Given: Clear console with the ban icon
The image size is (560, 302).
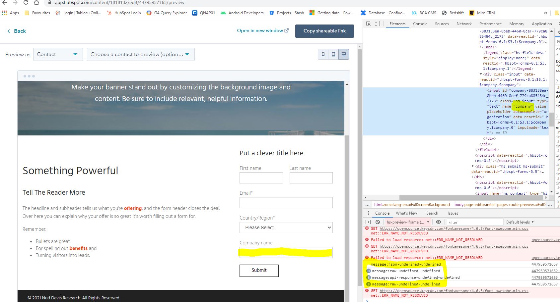Looking at the screenshot, I should tap(378, 222).
